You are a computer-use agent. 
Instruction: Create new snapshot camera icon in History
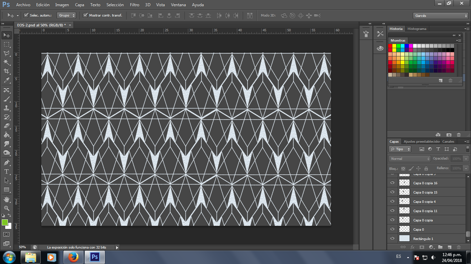point(449,135)
